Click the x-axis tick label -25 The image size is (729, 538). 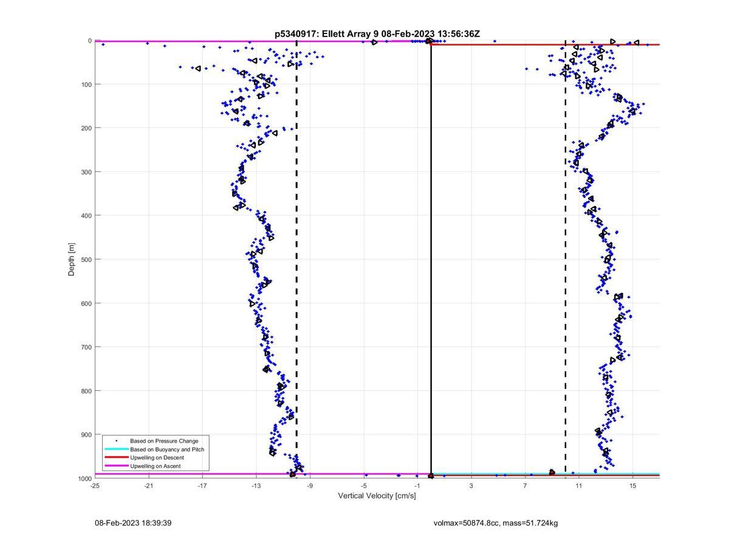pyautogui.click(x=95, y=486)
